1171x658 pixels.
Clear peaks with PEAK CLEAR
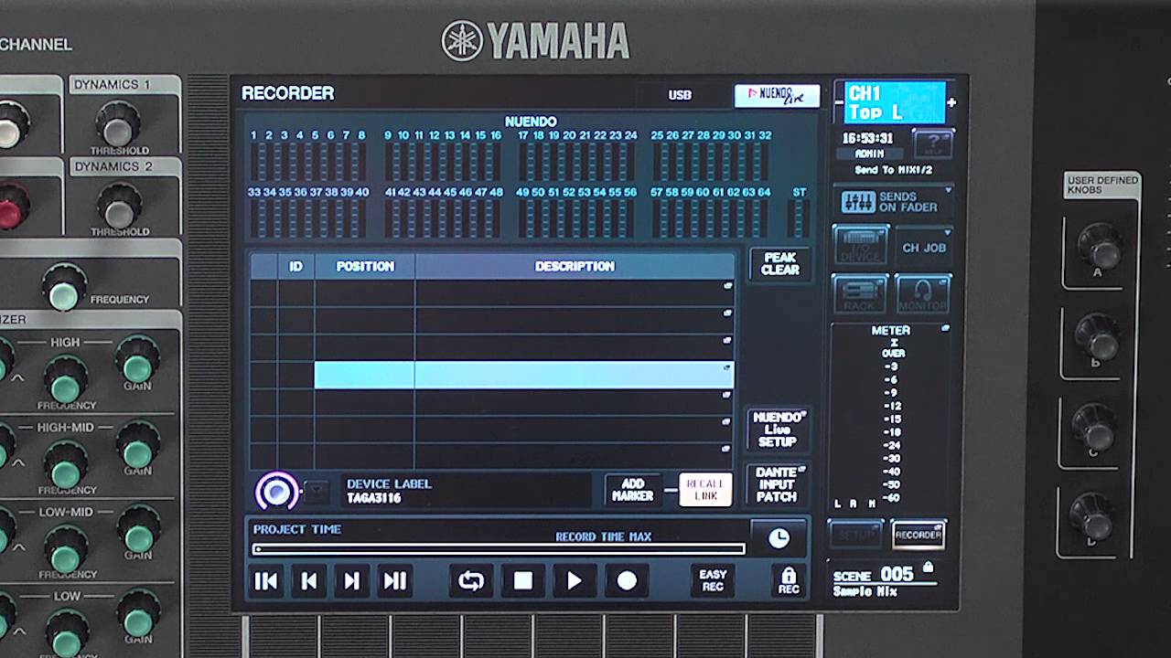(x=779, y=264)
